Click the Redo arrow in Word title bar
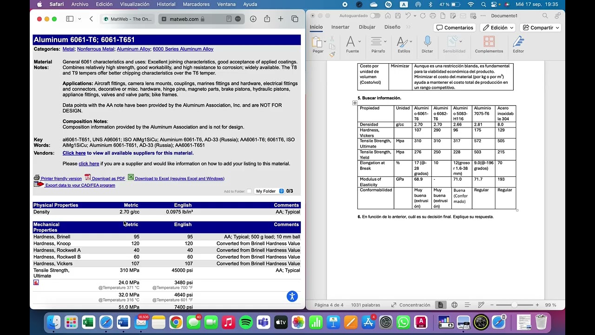Screen dimensions: 595x335 click(423, 16)
